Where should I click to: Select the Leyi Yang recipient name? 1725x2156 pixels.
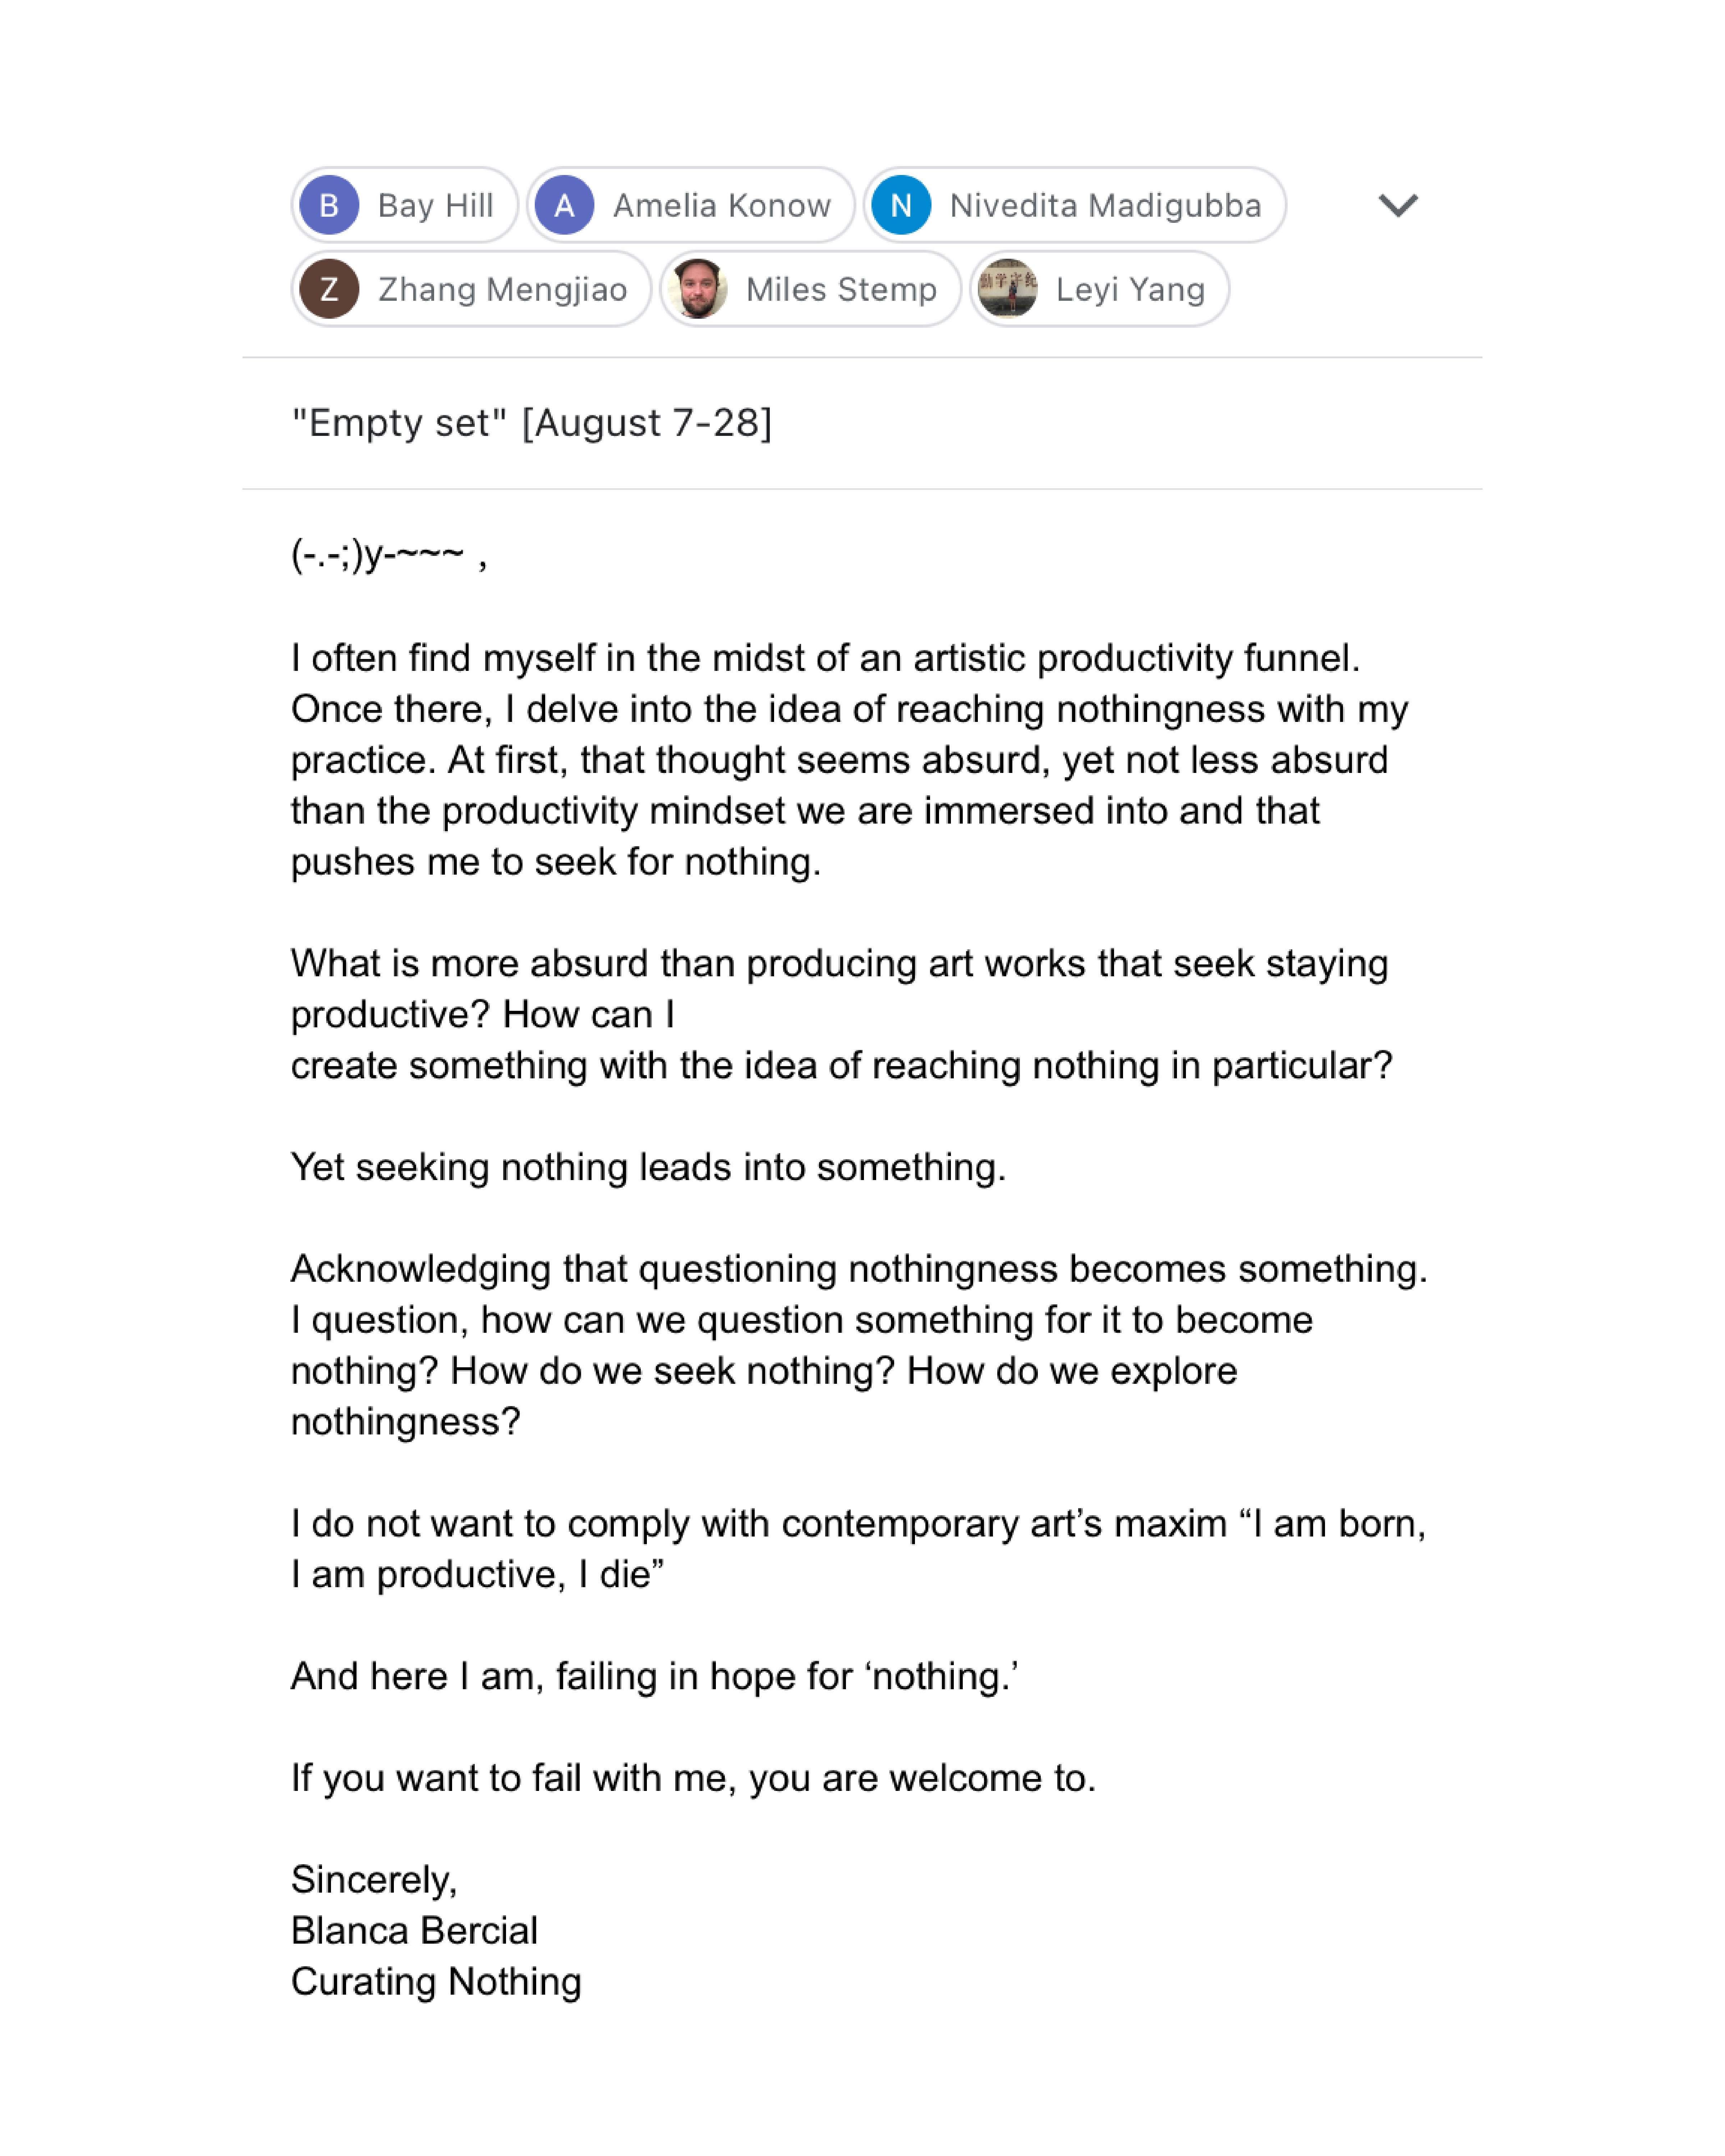[x=1130, y=289]
